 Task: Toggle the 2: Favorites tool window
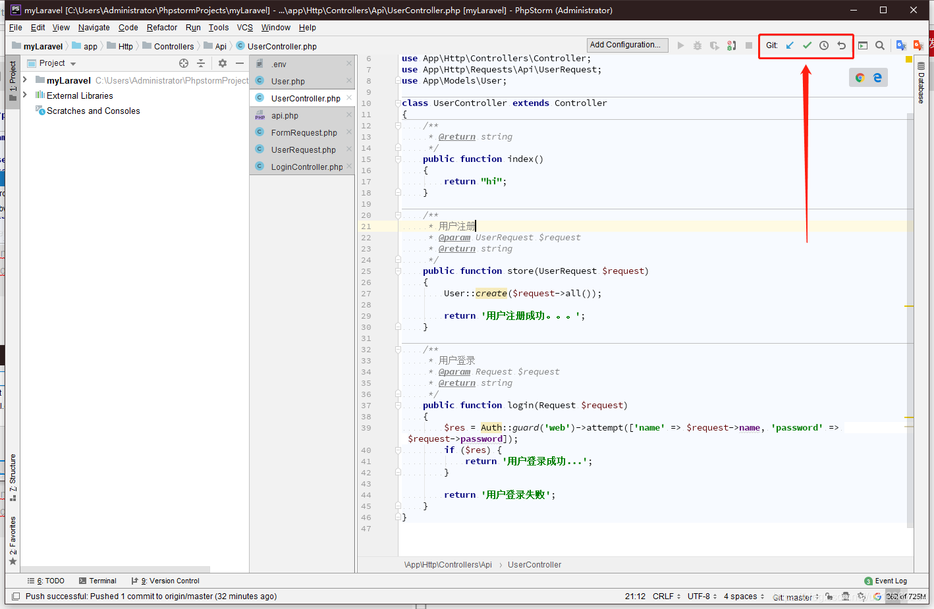pyautogui.click(x=13, y=541)
